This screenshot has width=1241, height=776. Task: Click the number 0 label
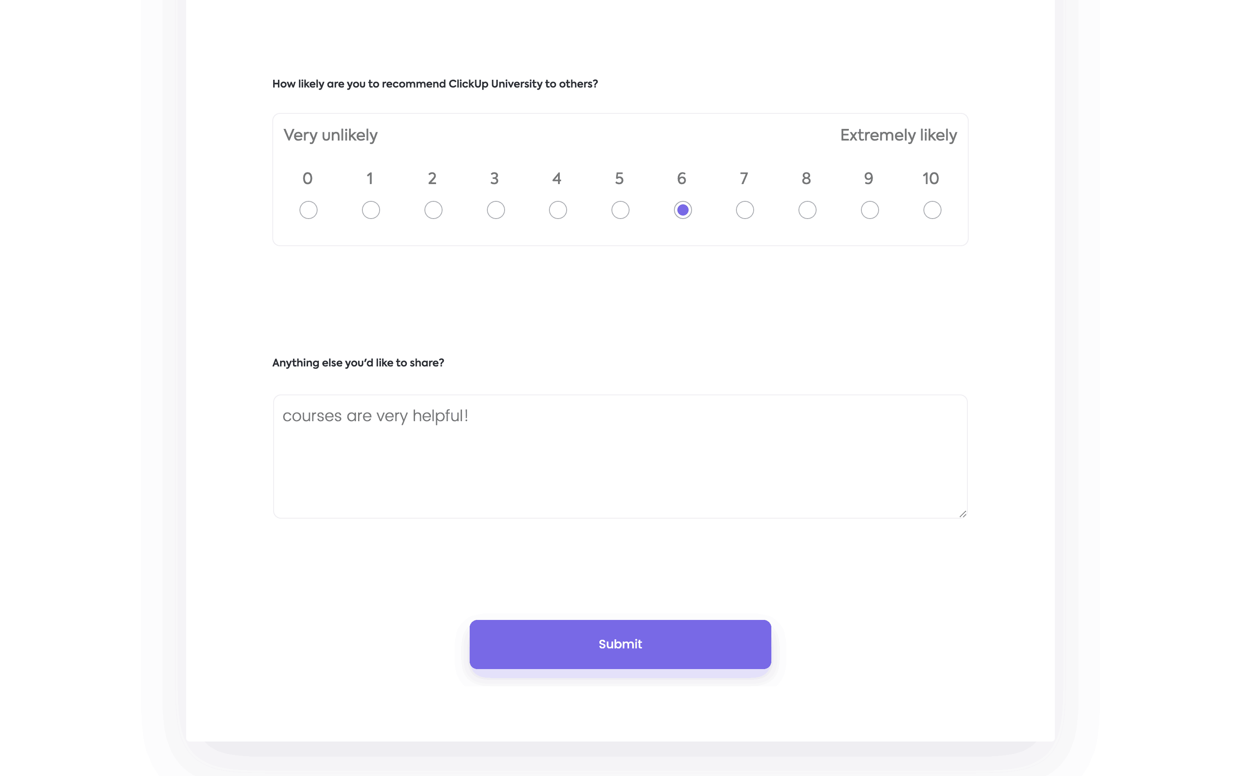pyautogui.click(x=308, y=178)
